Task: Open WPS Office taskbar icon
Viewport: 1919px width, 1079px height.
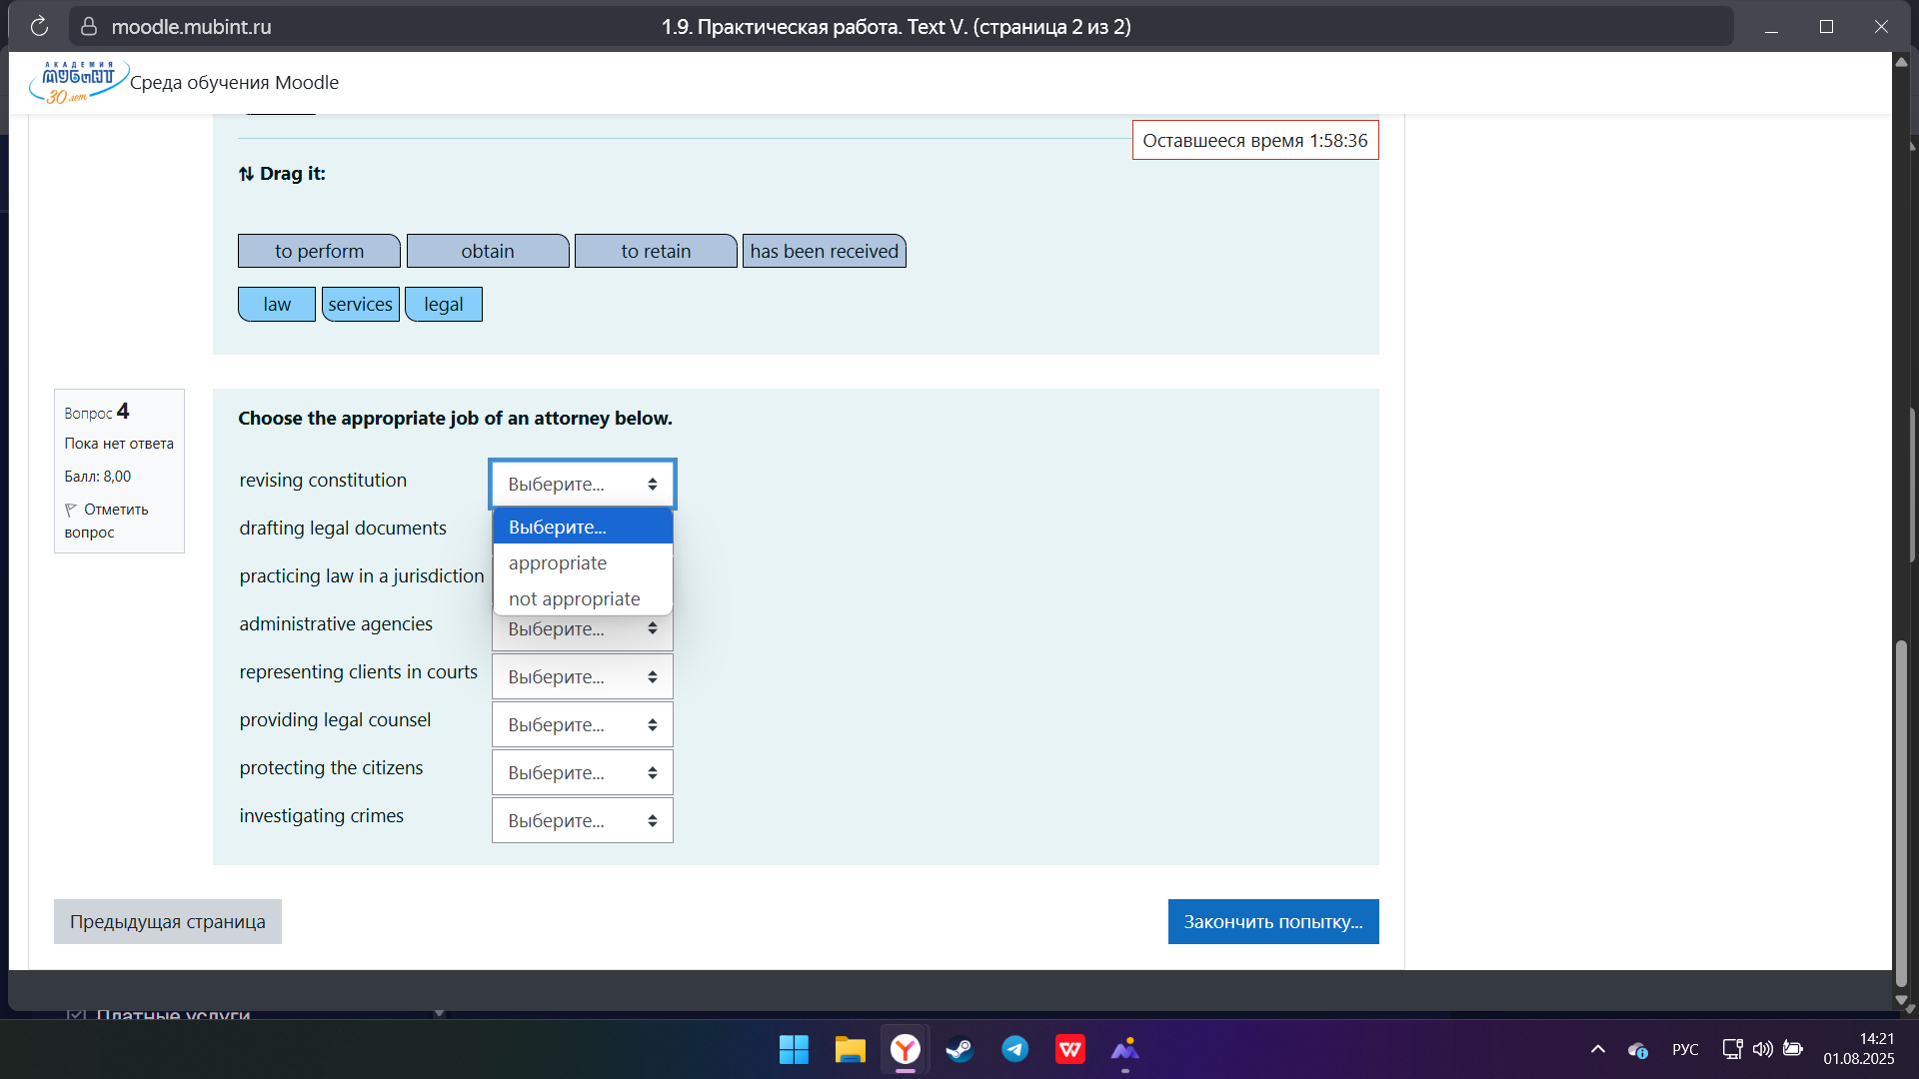Action: (x=1070, y=1049)
